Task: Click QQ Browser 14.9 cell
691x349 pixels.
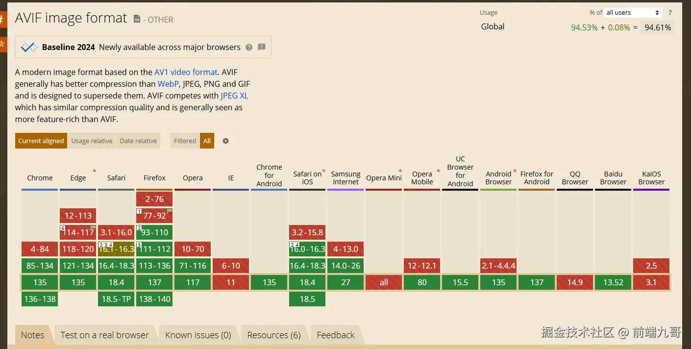Action: [575, 282]
